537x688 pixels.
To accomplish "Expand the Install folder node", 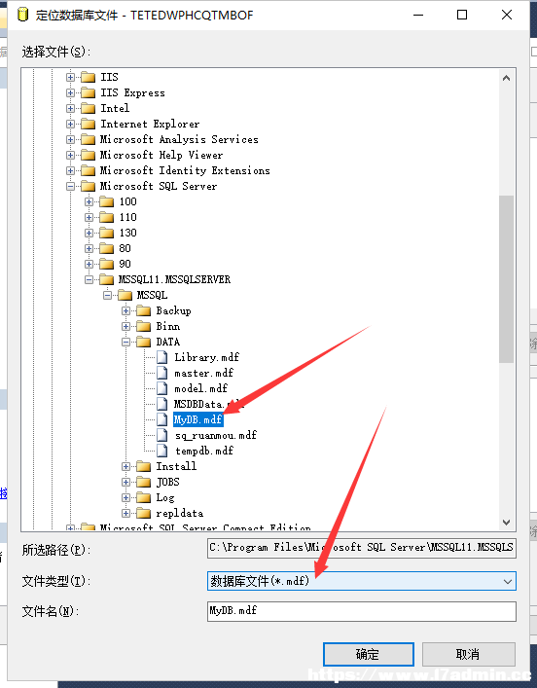I will [x=125, y=466].
